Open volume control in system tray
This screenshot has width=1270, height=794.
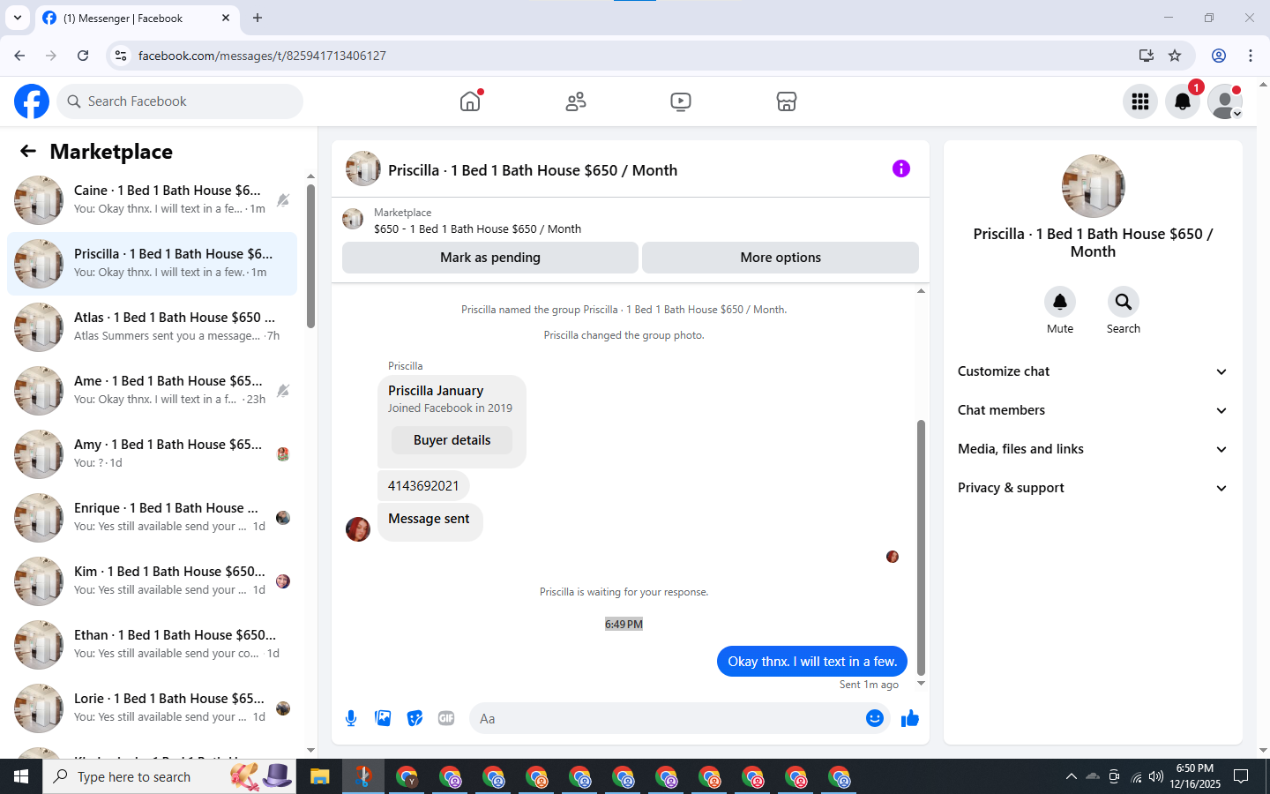(x=1156, y=777)
